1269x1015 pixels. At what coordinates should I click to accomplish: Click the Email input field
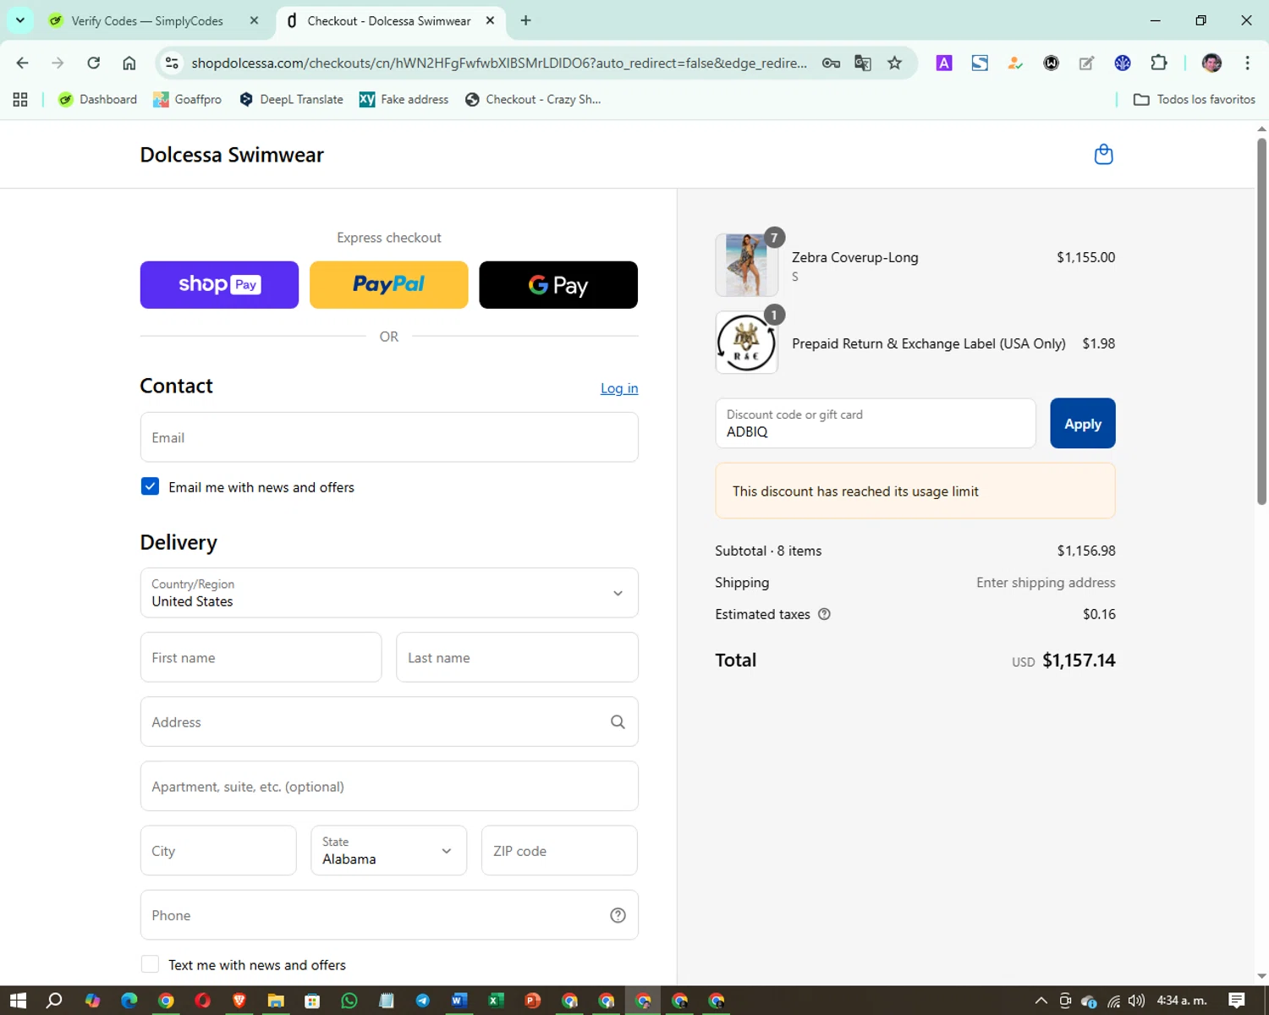[x=389, y=437]
